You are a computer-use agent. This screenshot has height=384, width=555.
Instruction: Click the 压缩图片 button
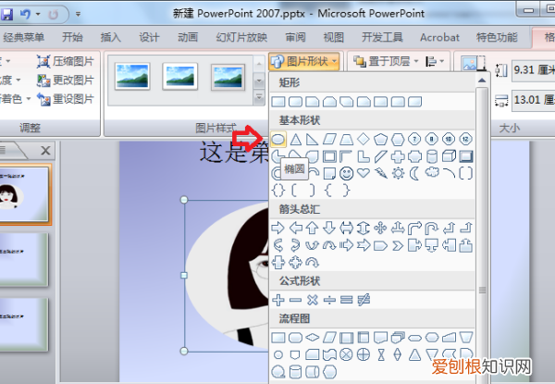65,62
